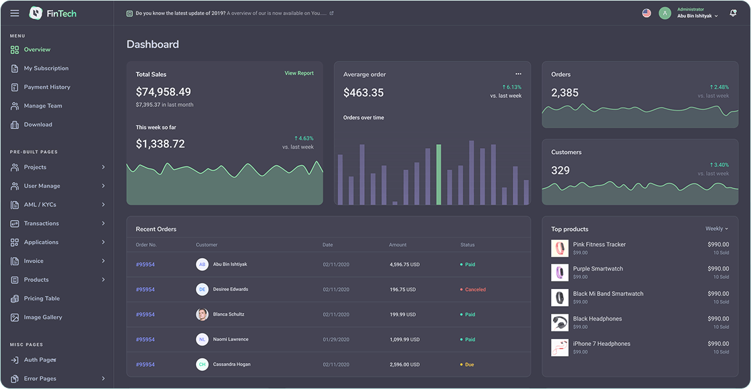This screenshot has height=389, width=751.
Task: Click the FinTech logo icon
Action: [x=36, y=13]
